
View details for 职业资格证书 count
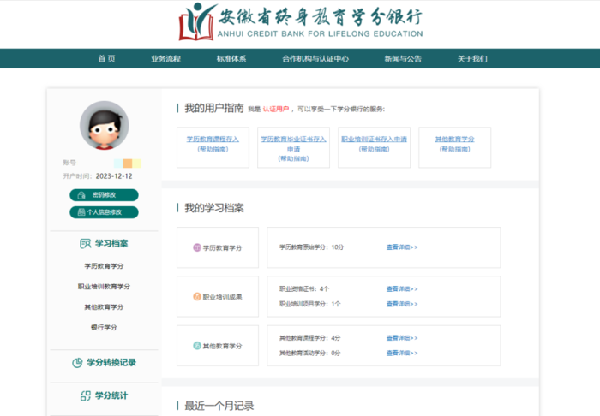402,288
